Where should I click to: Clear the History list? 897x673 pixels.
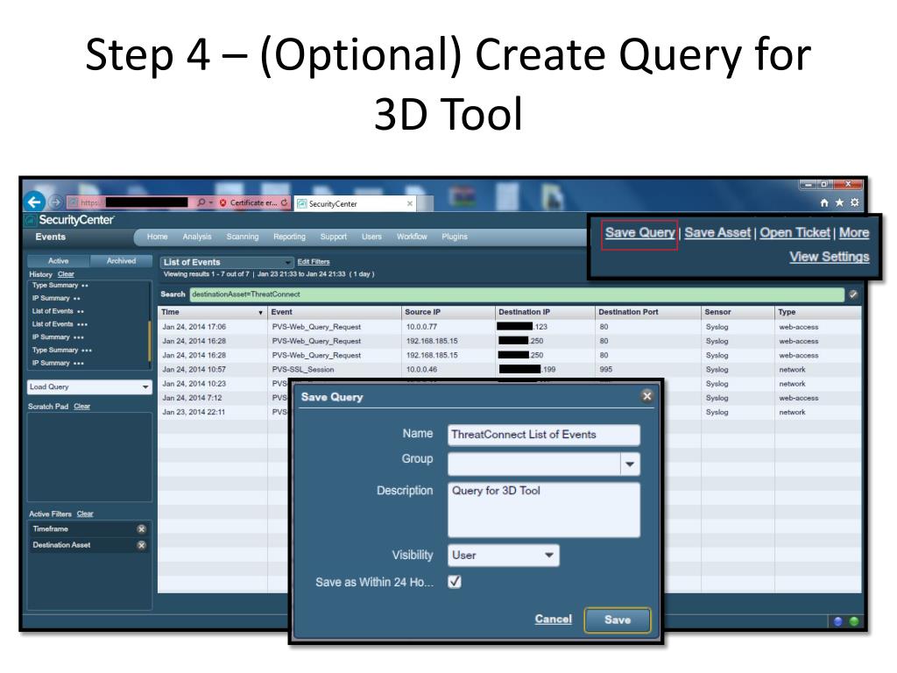click(66, 274)
